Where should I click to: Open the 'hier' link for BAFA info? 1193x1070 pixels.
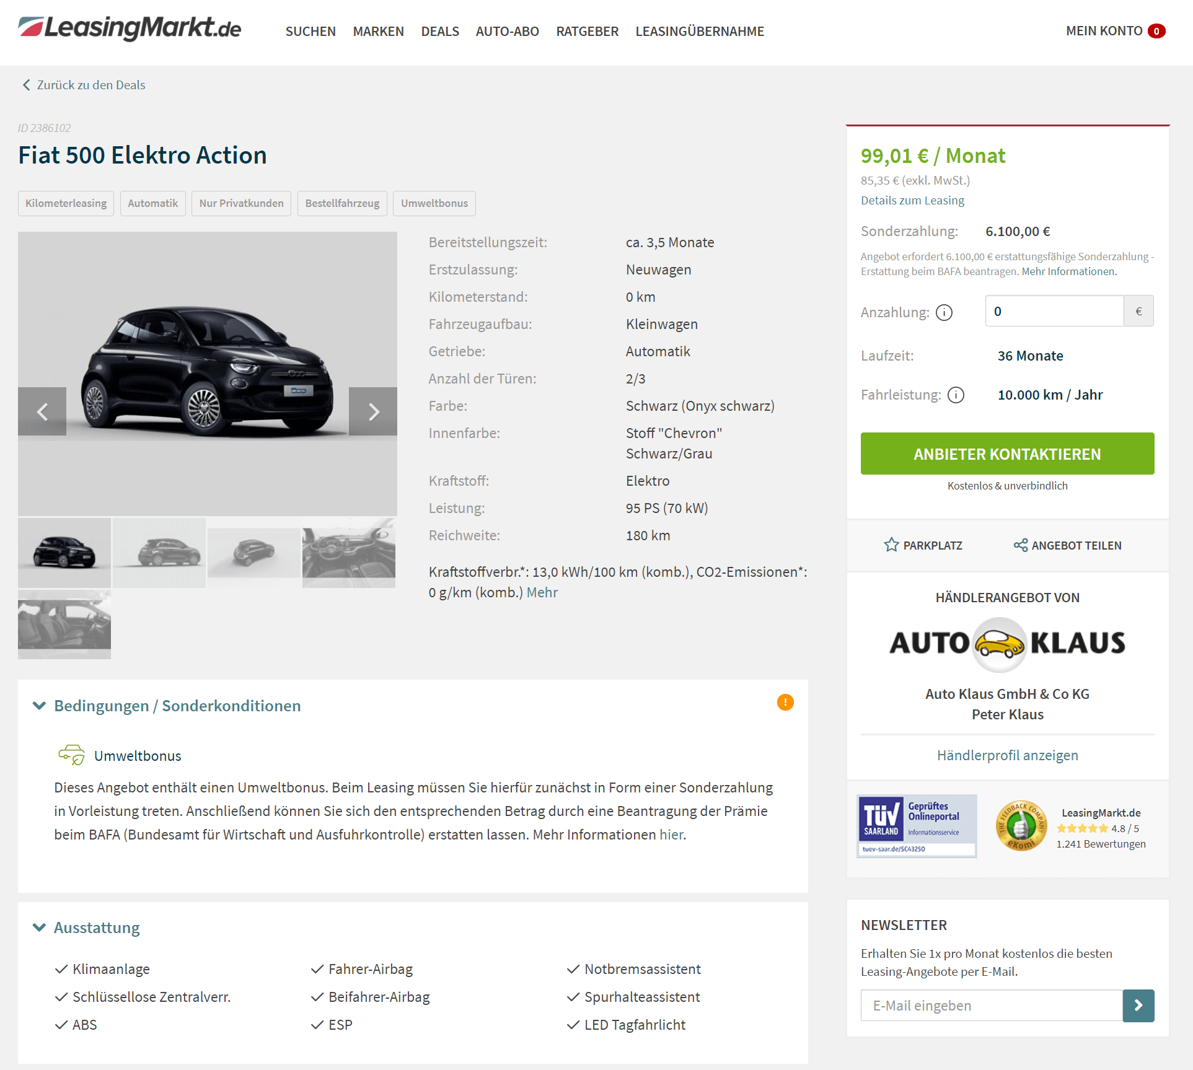(671, 835)
